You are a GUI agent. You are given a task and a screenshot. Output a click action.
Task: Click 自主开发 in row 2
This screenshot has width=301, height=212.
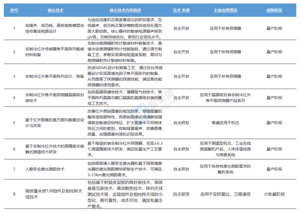[181, 52]
